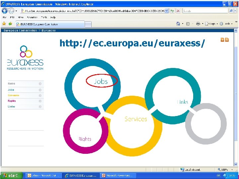This screenshot has height=179, width=239.
Task: Open the Tools gear menu button
Action: (x=226, y=24)
